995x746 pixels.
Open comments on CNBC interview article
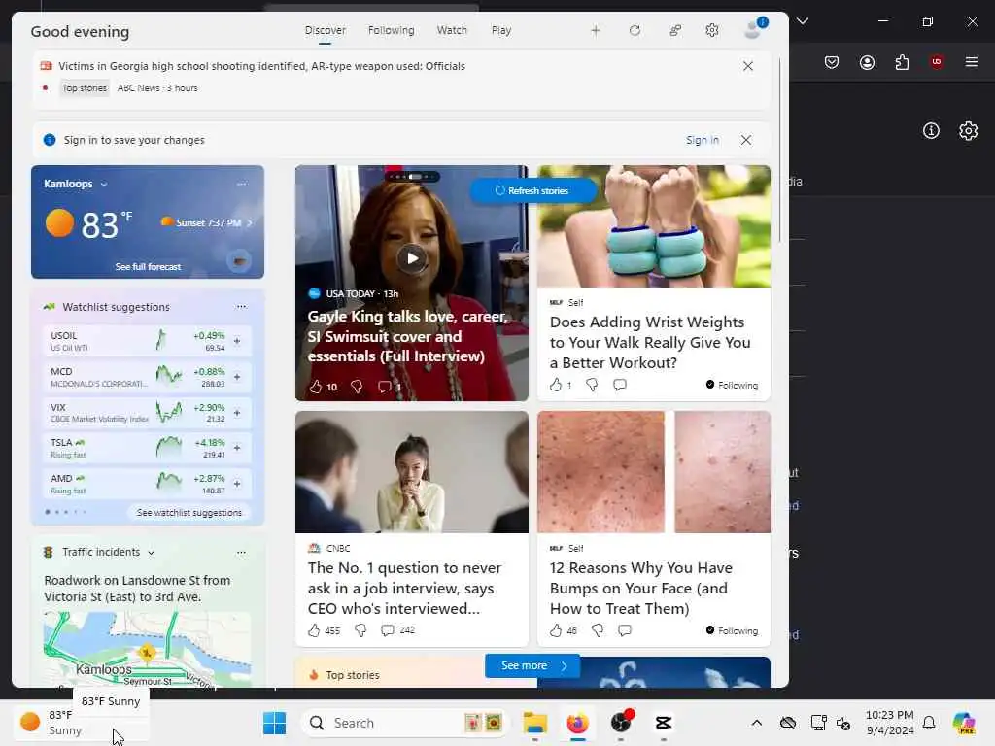[x=387, y=629]
